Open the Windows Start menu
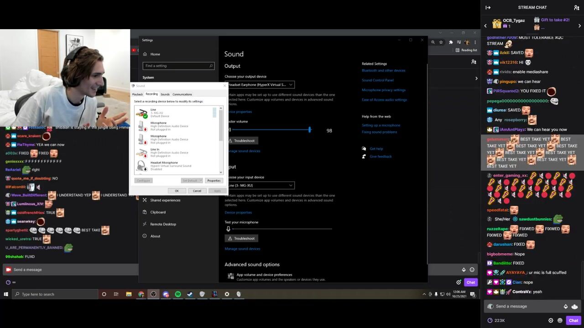584x328 pixels. pyautogui.click(x=5, y=294)
